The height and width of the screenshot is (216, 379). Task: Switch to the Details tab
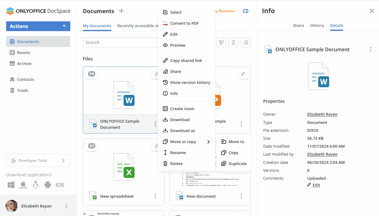(x=337, y=25)
